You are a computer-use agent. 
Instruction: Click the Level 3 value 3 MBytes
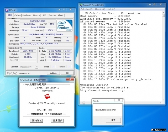55,60
